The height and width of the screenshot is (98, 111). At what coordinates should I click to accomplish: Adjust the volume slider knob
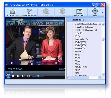tap(38, 76)
